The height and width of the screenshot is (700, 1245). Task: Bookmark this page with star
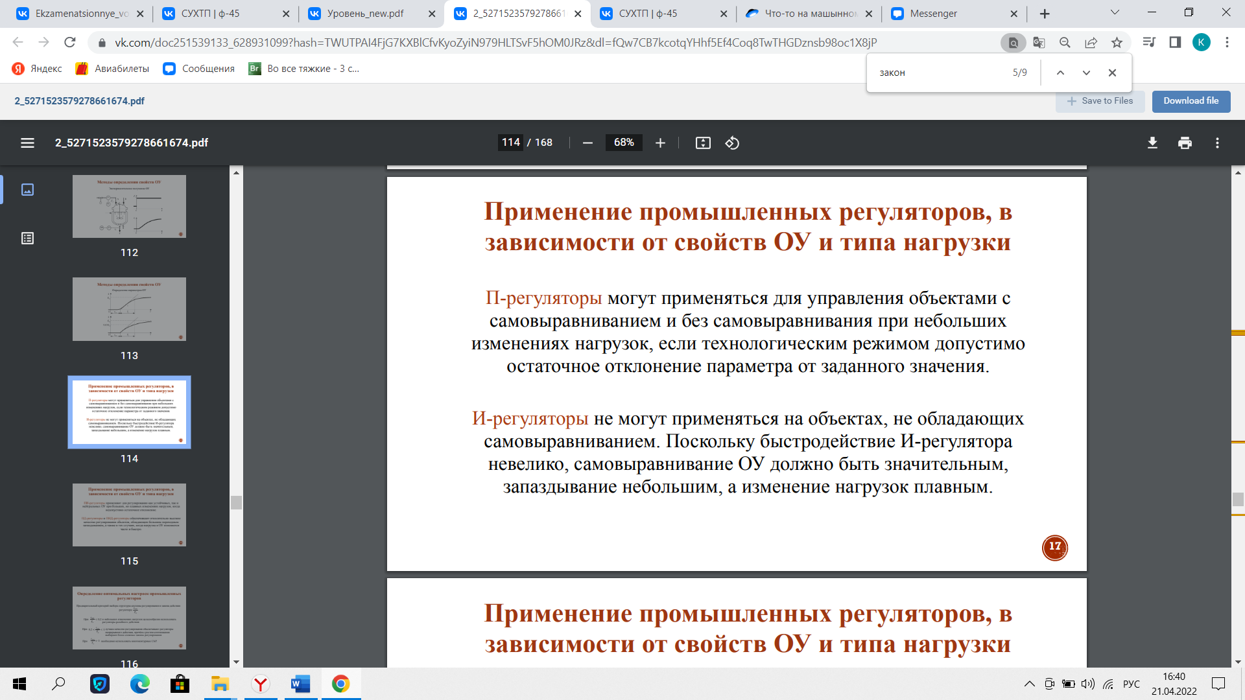pyautogui.click(x=1117, y=42)
